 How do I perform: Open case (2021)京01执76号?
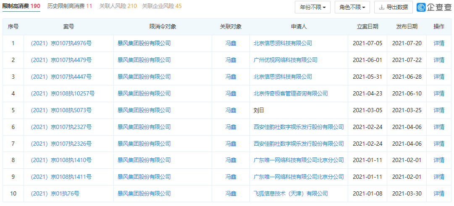click(55, 193)
